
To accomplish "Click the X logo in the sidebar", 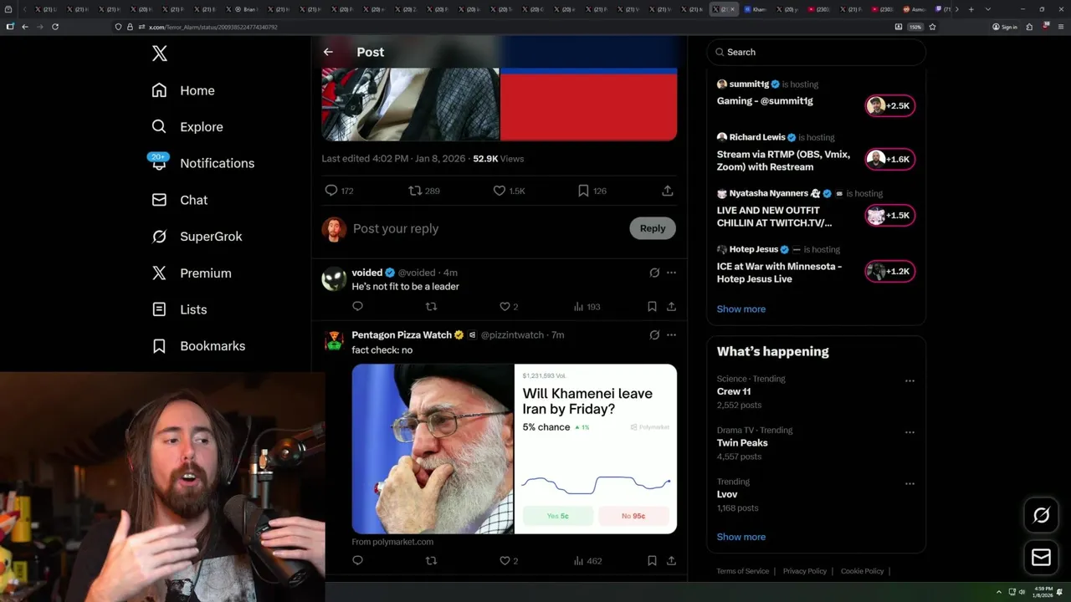I will pos(160,54).
